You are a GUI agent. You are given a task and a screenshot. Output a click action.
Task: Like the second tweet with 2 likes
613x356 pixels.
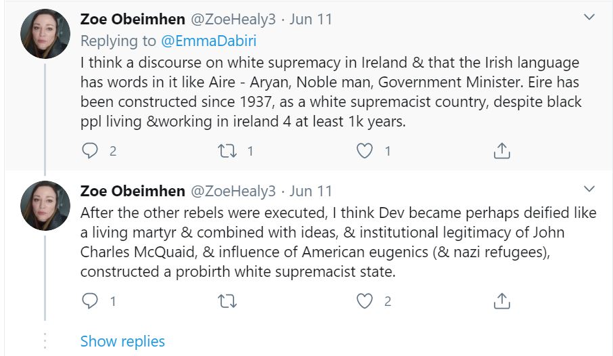click(x=365, y=301)
